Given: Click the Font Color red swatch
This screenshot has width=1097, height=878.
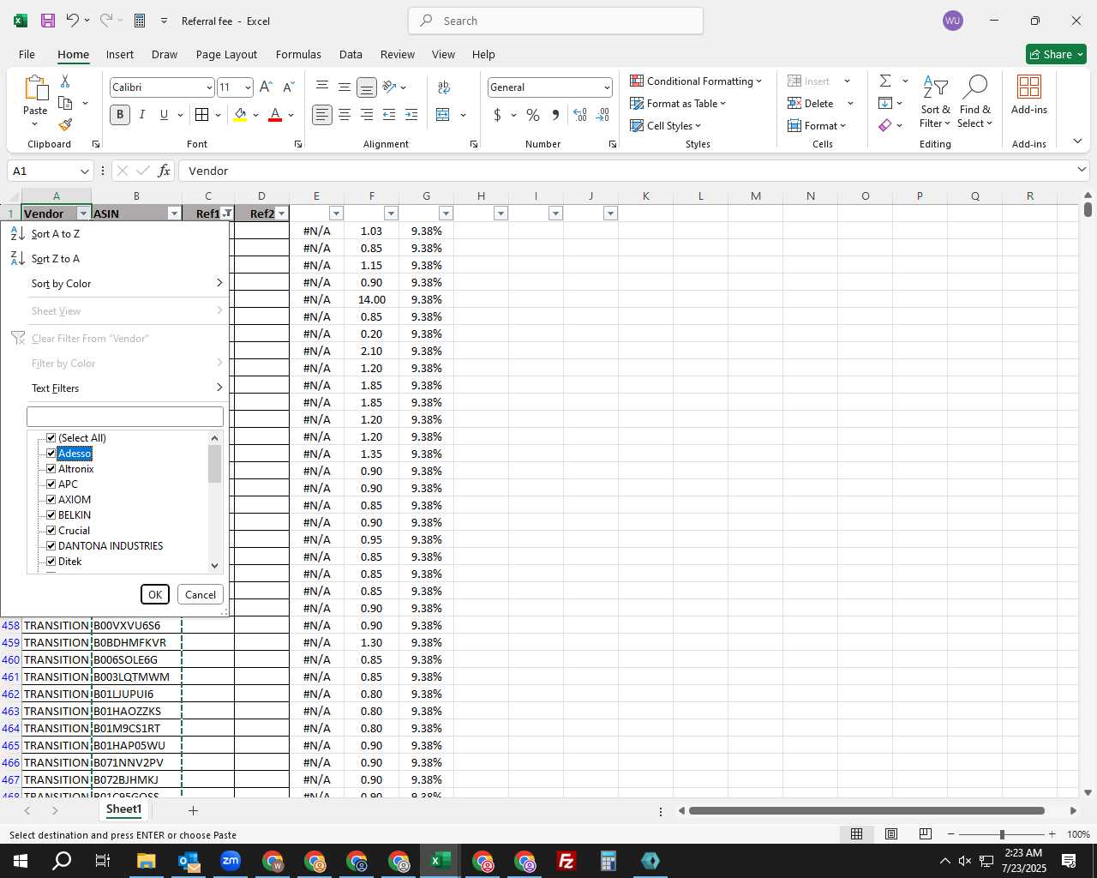Looking at the screenshot, I should [x=275, y=114].
